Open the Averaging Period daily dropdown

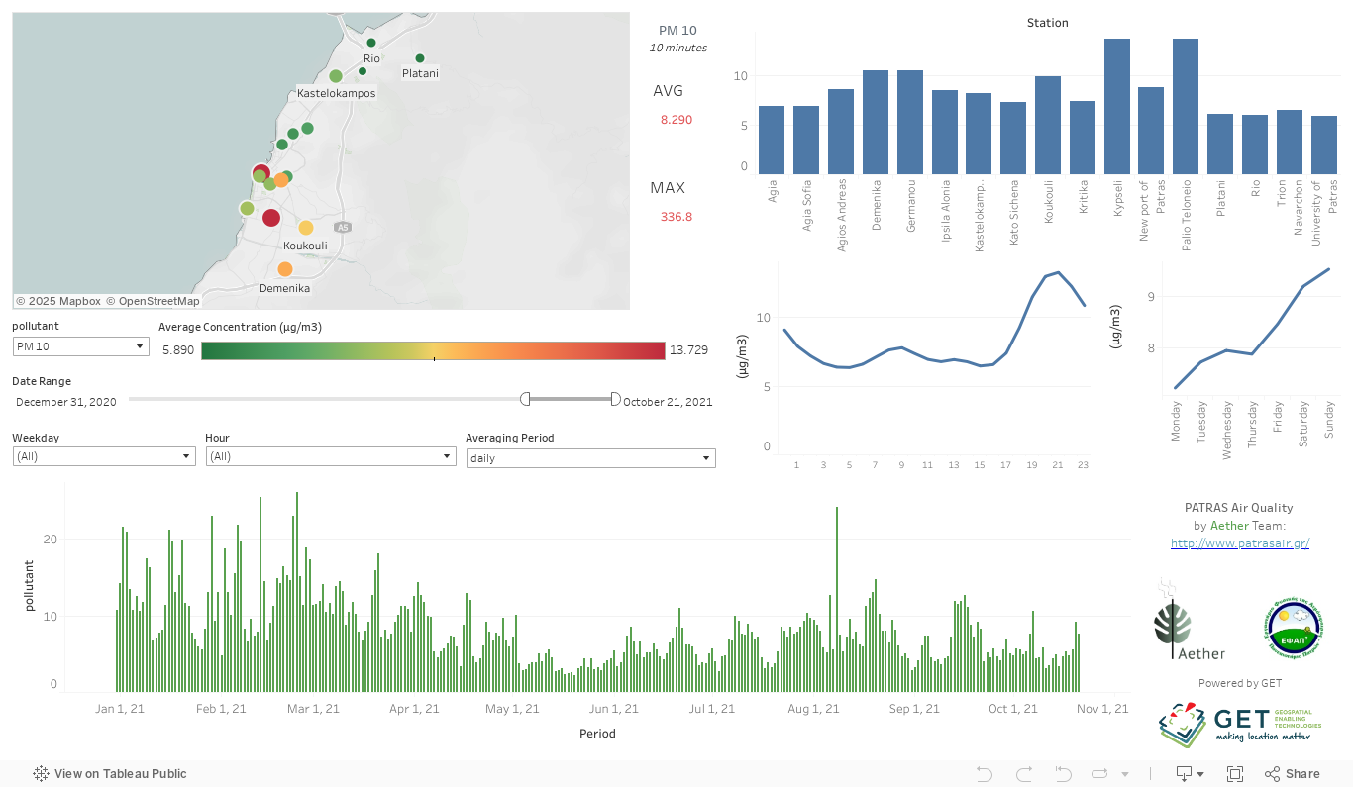591,458
